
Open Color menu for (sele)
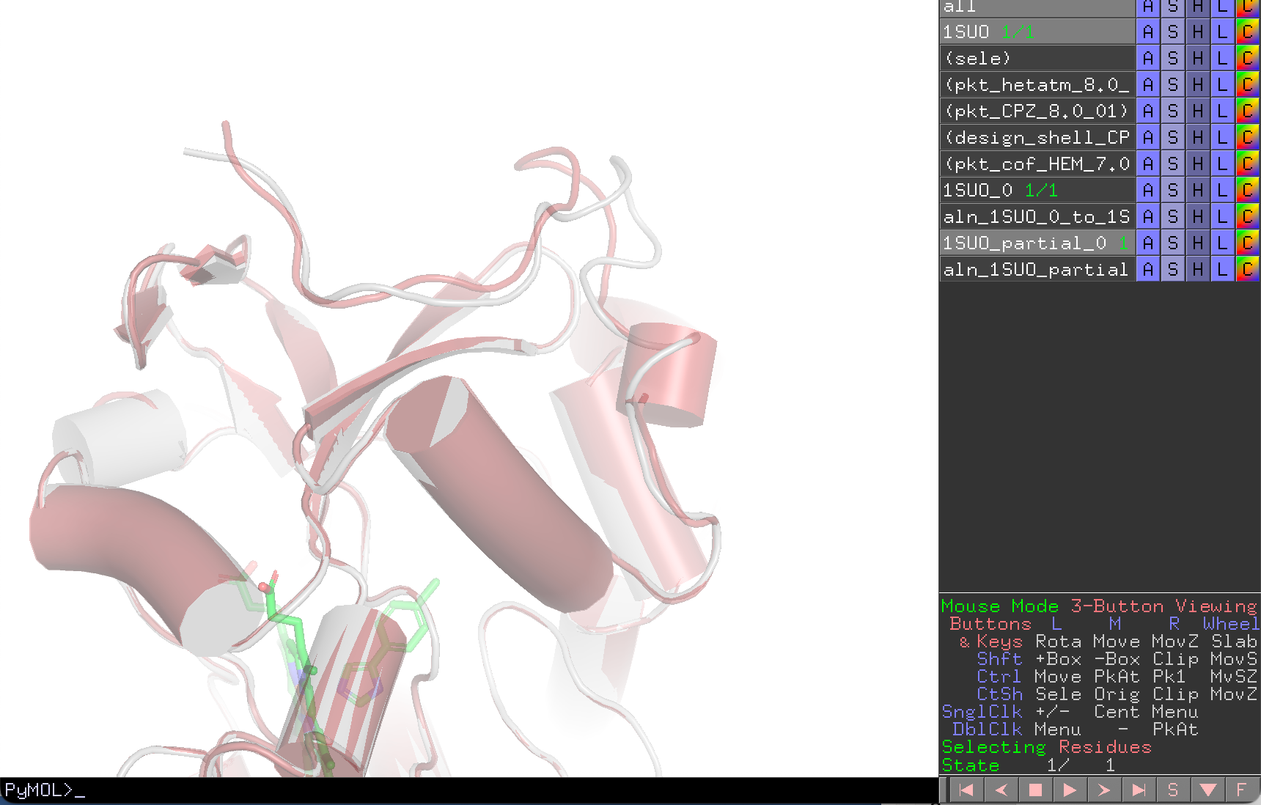point(1247,58)
